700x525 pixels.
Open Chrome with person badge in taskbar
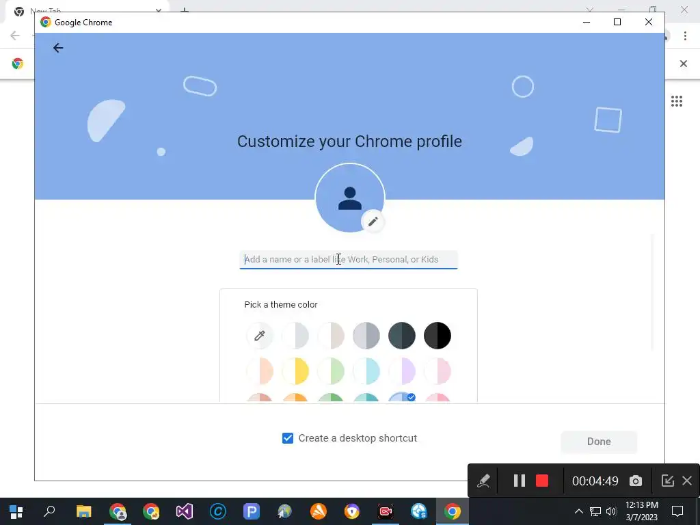pyautogui.click(x=118, y=511)
